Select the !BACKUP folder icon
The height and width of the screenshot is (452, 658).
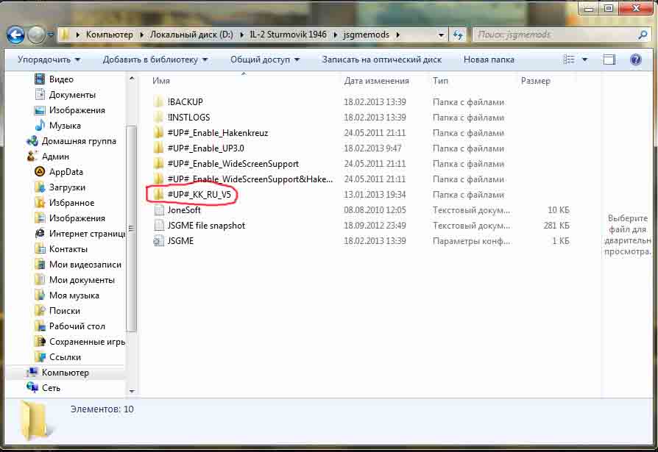point(158,102)
